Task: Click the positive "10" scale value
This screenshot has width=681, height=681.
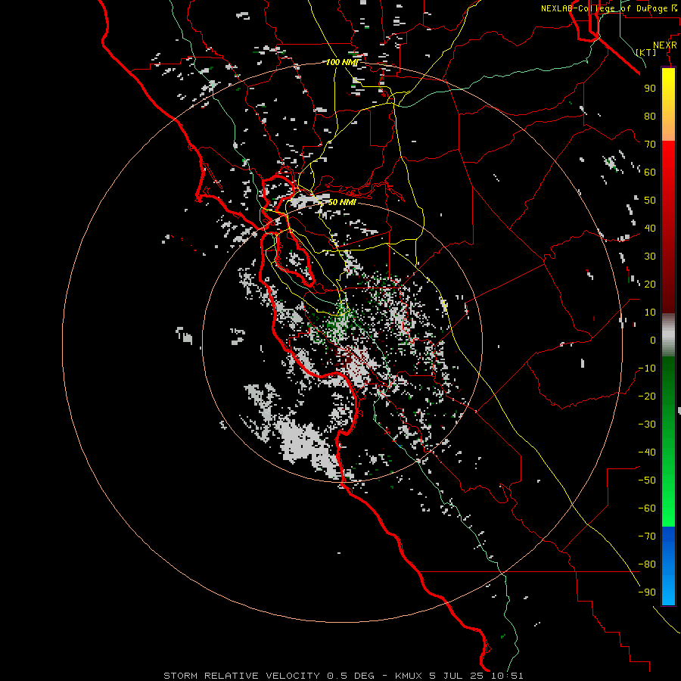Action: coord(650,313)
